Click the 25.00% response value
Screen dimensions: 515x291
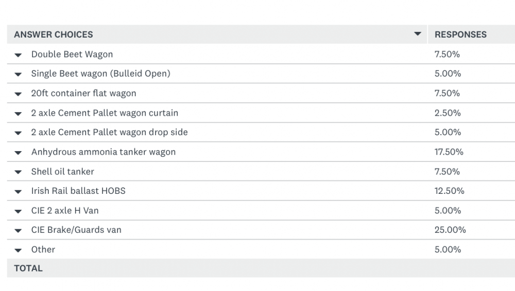point(450,230)
